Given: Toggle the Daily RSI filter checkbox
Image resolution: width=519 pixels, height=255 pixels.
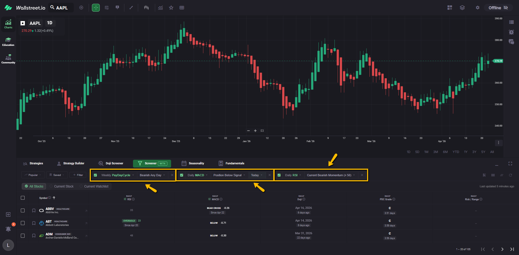Looking at the screenshot, I should 279,175.
